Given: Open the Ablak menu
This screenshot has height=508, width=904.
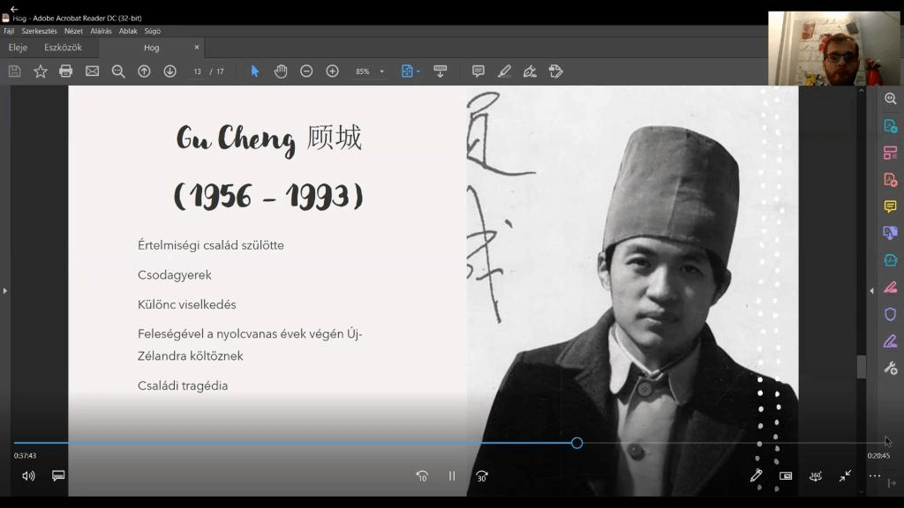Looking at the screenshot, I should click(x=128, y=31).
